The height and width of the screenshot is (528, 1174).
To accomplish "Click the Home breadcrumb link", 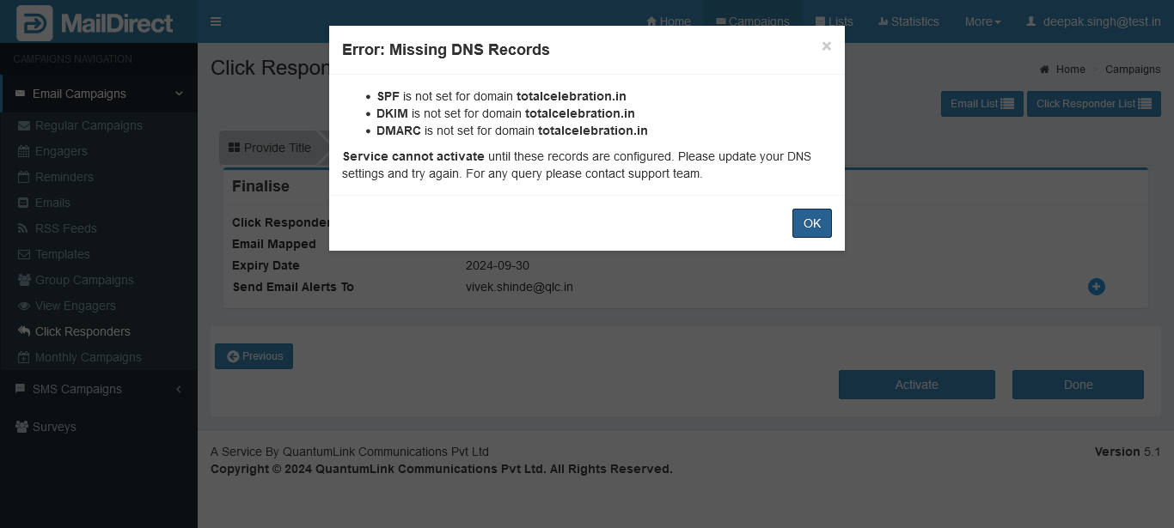I will click(x=1070, y=70).
